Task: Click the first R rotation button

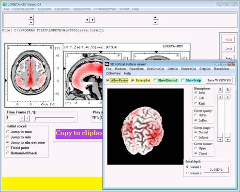Action: pyautogui.click(x=220, y=90)
